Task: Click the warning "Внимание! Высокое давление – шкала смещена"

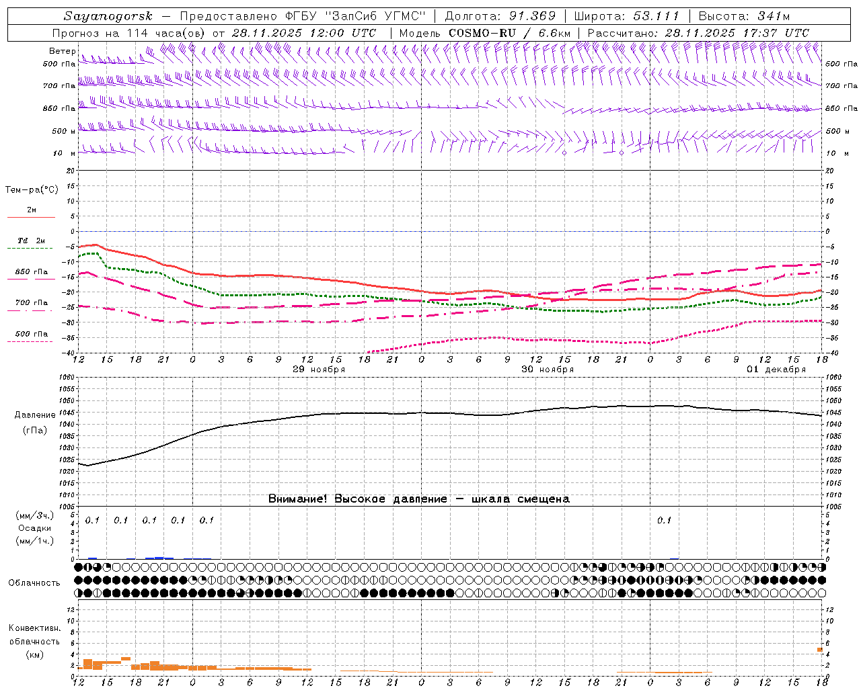Action: pos(419,499)
